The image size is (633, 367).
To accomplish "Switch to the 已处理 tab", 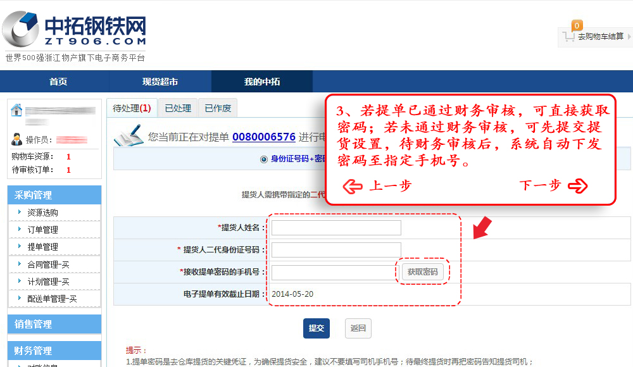I will coord(178,108).
